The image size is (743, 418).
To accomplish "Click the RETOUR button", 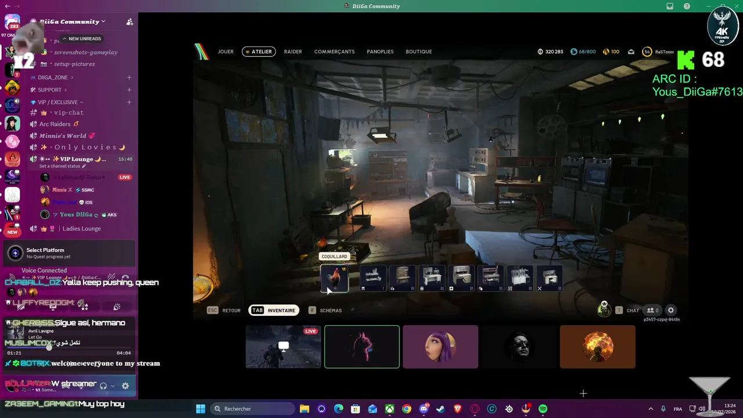I will (224, 311).
